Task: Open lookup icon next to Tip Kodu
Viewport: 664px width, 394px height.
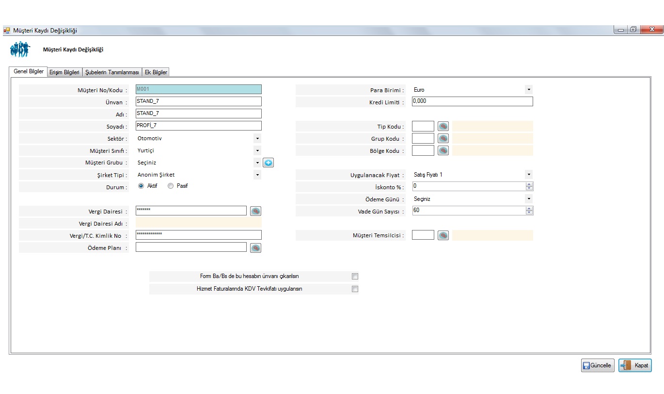Action: point(443,126)
